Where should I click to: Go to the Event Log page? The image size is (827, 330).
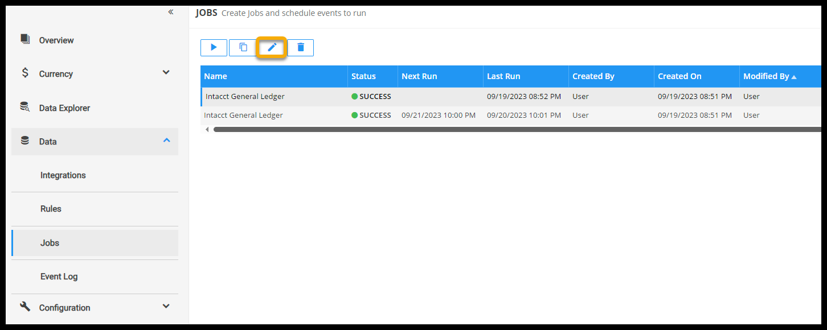pyautogui.click(x=59, y=277)
